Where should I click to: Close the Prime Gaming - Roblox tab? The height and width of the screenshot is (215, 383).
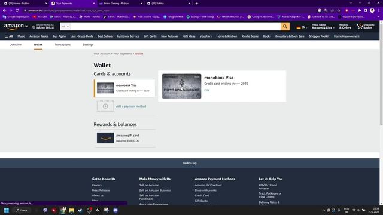142,4
